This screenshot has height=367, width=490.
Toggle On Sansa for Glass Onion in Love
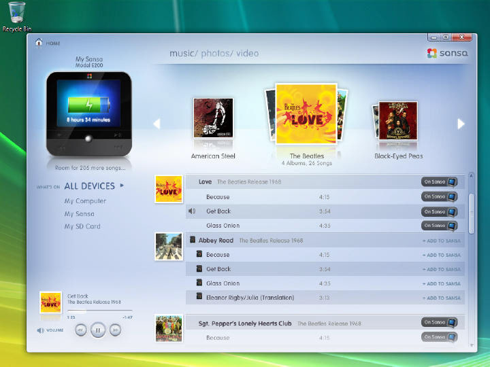pos(439,226)
